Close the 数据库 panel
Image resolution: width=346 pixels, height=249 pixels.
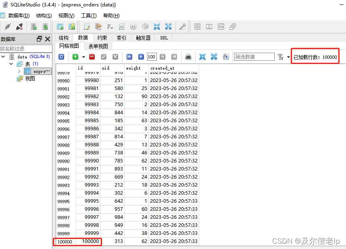(x=48, y=39)
